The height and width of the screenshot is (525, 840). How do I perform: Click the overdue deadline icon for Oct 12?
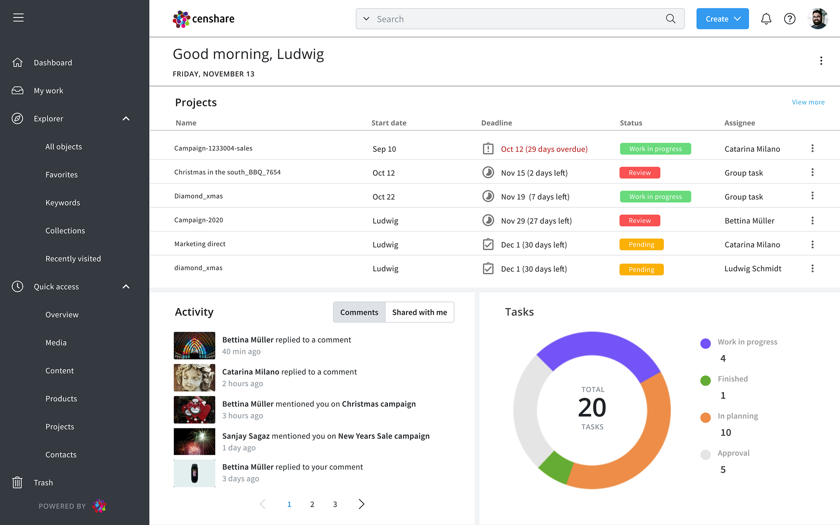(488, 149)
